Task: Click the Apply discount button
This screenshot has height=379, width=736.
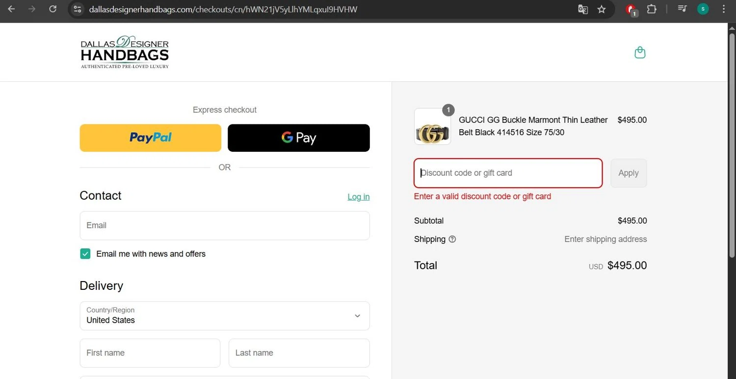Action: pos(629,173)
